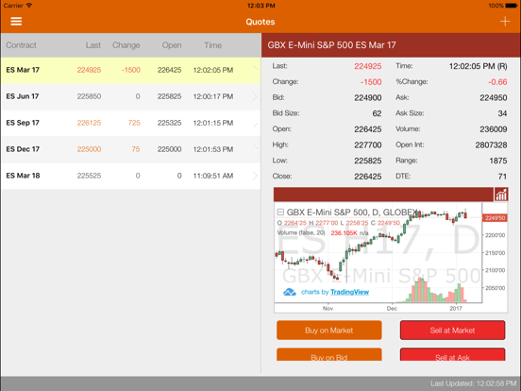This screenshot has width=521, height=391.
Task: Select the ES Sep 17 contract
Action: pyautogui.click(x=130, y=123)
